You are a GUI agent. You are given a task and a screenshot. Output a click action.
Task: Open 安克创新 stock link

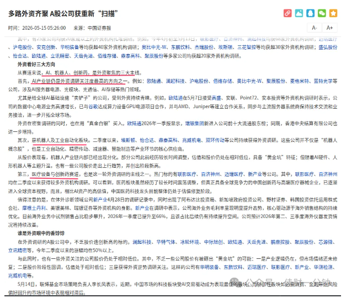click(x=46, y=47)
